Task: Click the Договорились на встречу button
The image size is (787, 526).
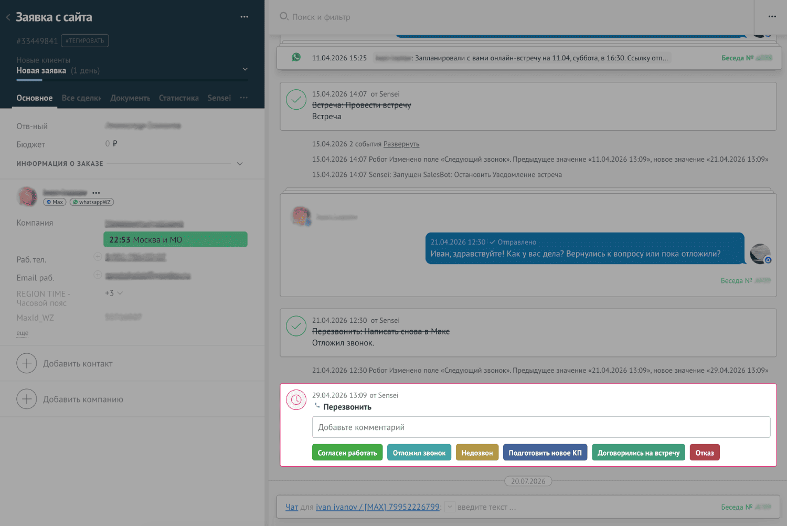Action: tap(639, 453)
